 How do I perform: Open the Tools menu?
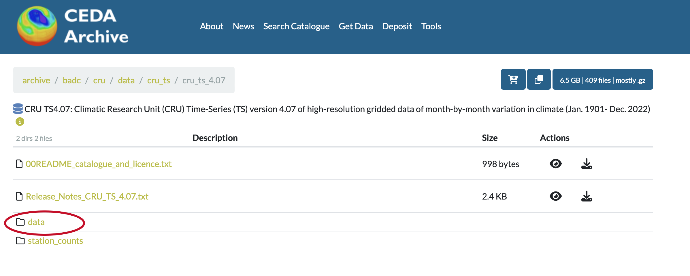[431, 26]
